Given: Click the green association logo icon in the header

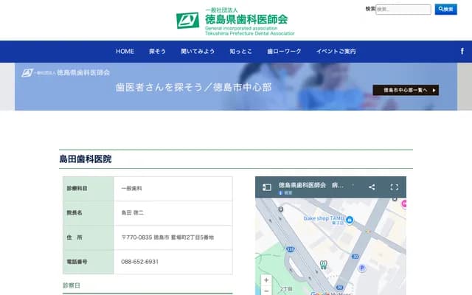Looking at the screenshot, I should (187, 21).
